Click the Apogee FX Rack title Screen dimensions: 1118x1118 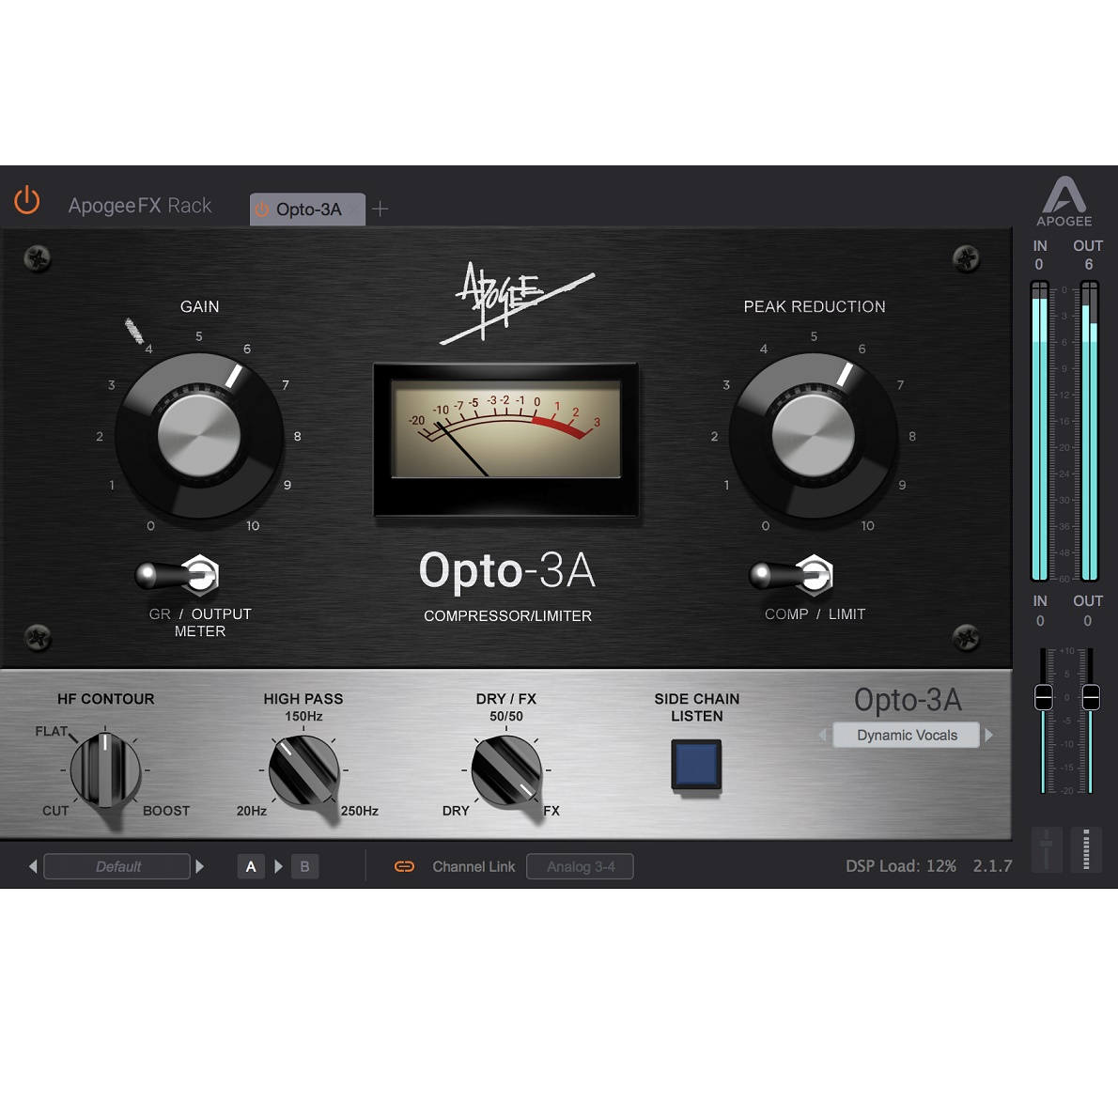point(139,205)
